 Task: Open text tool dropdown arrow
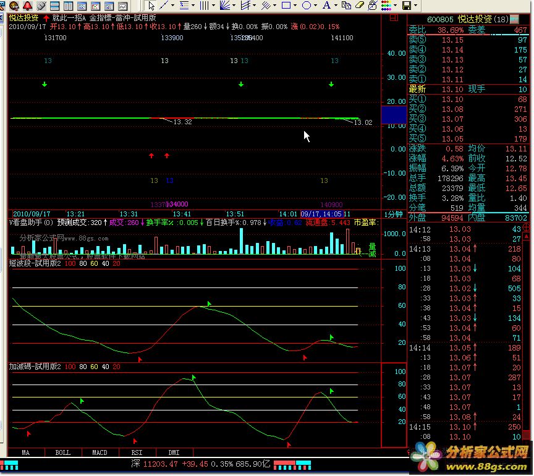tap(335, 5)
